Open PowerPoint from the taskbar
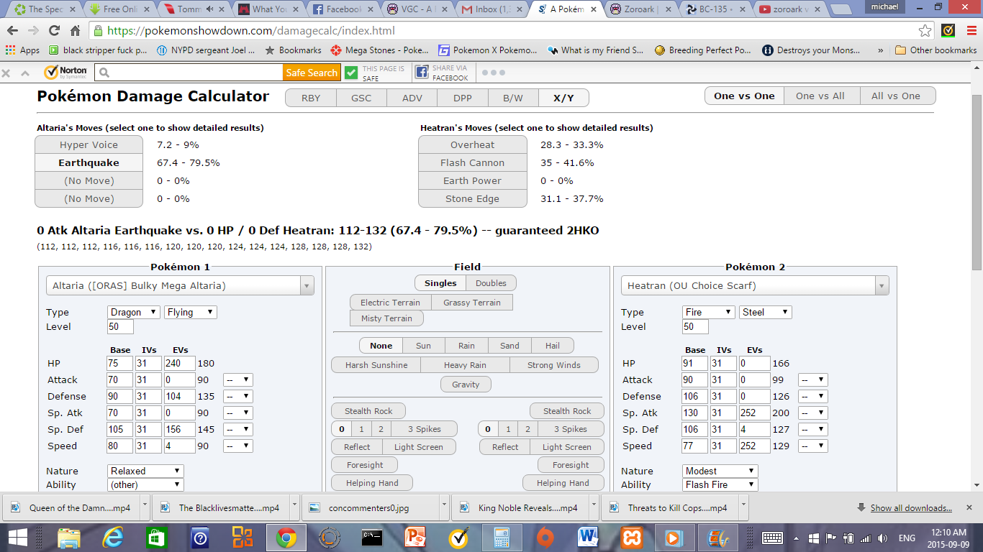983x552 pixels. pyautogui.click(x=415, y=538)
